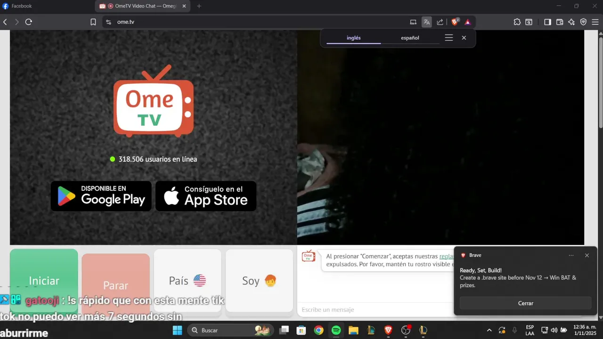
Task: Dismiss the Brave notification with X
Action: pyautogui.click(x=587, y=255)
